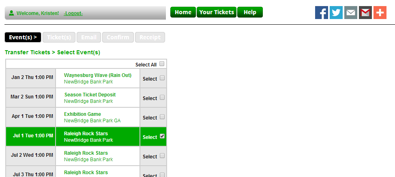Open the Help page
The image size is (395, 177).
tap(250, 12)
